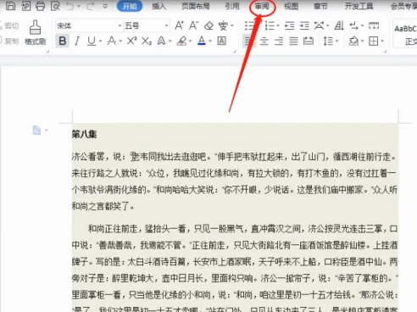This screenshot has width=417, height=312.
Task: Apply distributed alignment
Action: pyautogui.click(x=309, y=42)
